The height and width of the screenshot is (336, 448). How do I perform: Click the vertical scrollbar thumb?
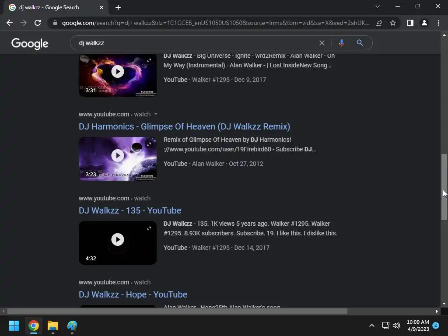tap(444, 187)
